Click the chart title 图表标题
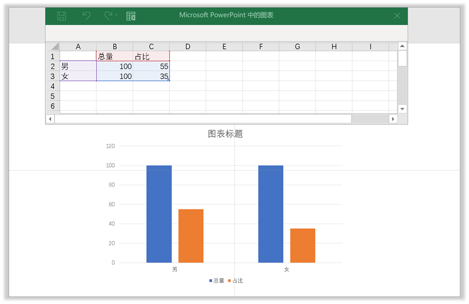This screenshot has width=469, height=304. tap(225, 134)
